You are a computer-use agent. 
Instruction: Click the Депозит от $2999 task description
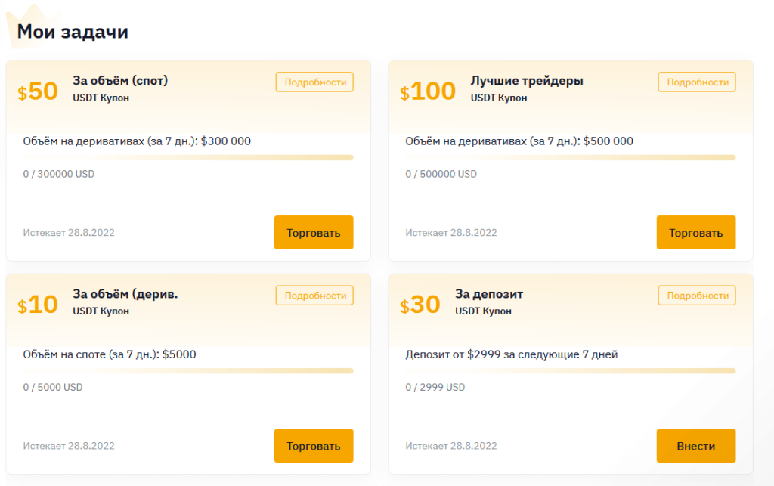[x=511, y=354]
